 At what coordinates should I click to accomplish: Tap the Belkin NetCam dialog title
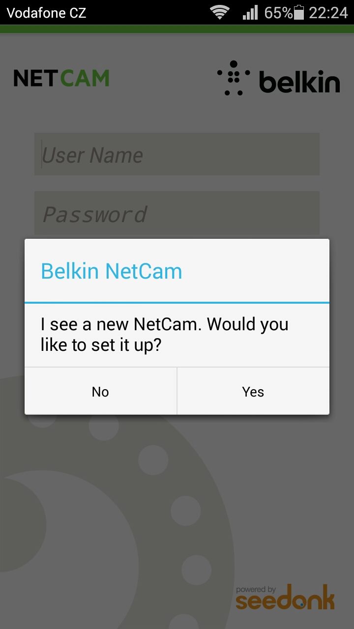coord(112,271)
